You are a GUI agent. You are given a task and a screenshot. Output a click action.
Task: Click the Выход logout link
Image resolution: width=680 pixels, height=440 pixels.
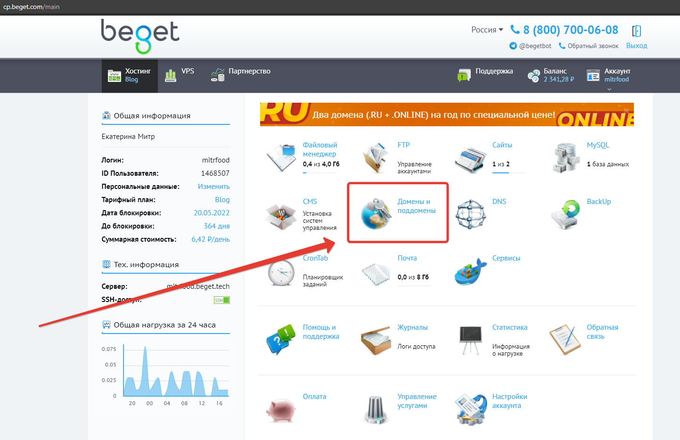point(637,46)
